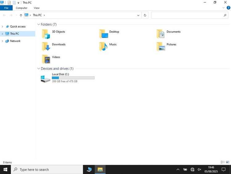Screen dimensions: 231x174
Task: Open the Desktop folder icon
Action: click(x=104, y=34)
